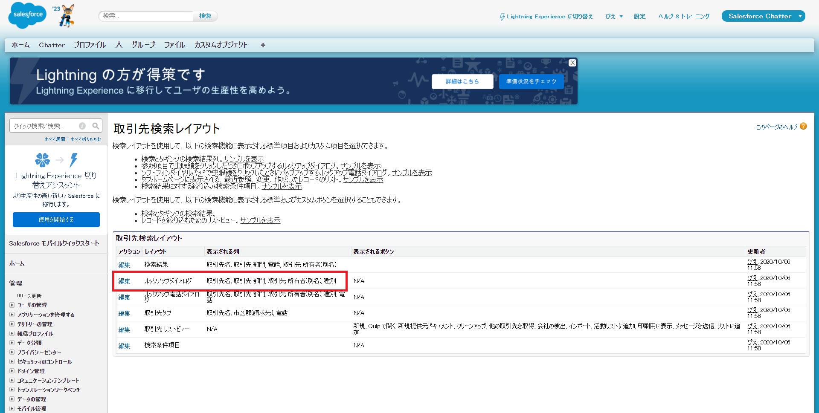
Task: Click ぴえ updater link in 検索結果 row
Action: (752, 261)
